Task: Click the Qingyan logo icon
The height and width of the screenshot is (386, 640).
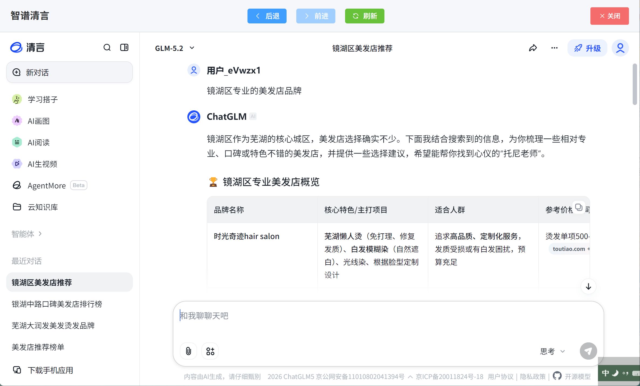Action: [x=16, y=48]
